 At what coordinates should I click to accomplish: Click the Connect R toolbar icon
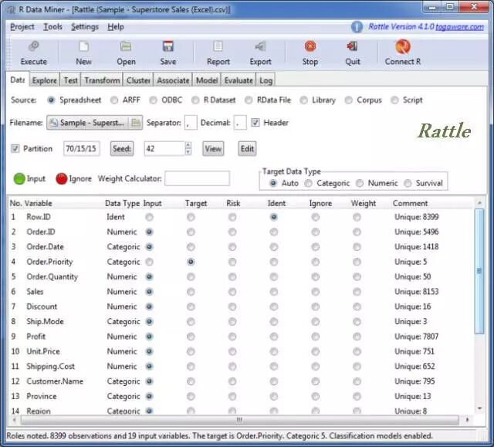403,46
